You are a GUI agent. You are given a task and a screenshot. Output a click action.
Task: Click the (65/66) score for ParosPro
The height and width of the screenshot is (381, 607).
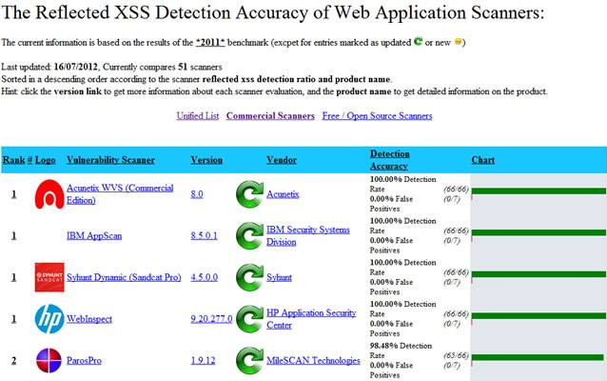click(457, 355)
